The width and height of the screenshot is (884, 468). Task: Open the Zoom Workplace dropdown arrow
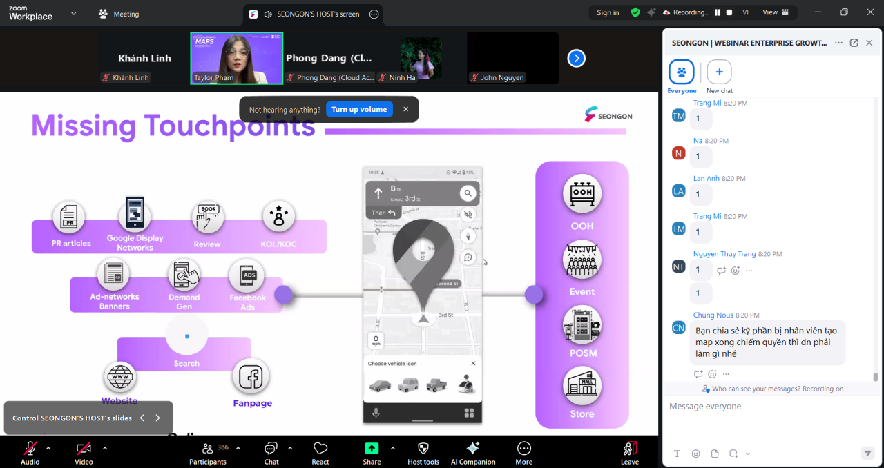tap(74, 13)
